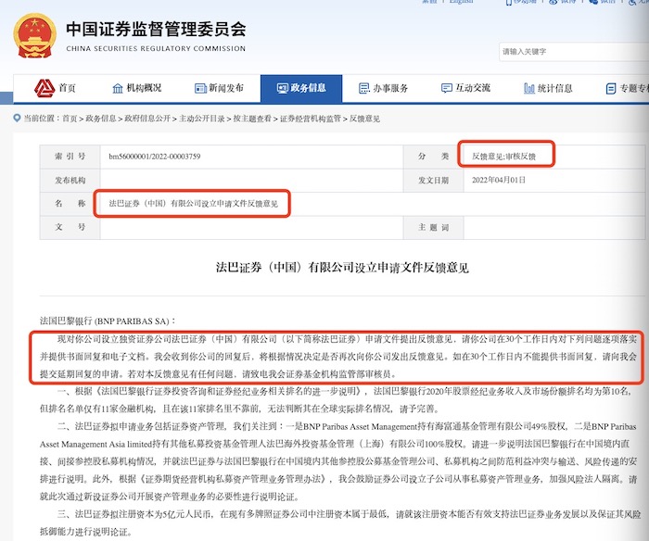Click the category value 反馈意见;审核反馈

click(503, 157)
